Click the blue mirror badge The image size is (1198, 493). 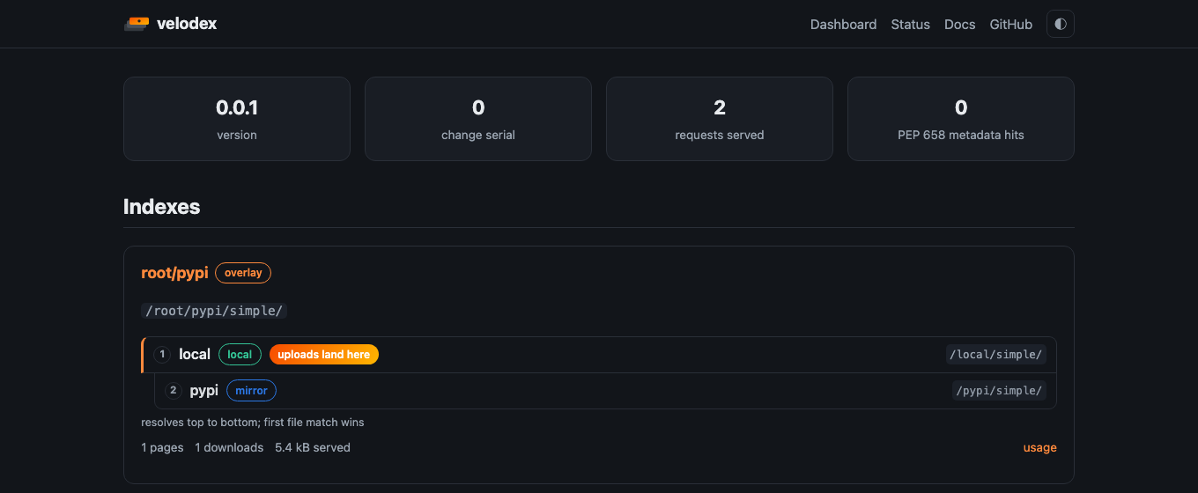point(251,390)
